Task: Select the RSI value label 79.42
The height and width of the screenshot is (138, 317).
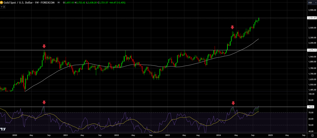Action: (x=311, y=107)
